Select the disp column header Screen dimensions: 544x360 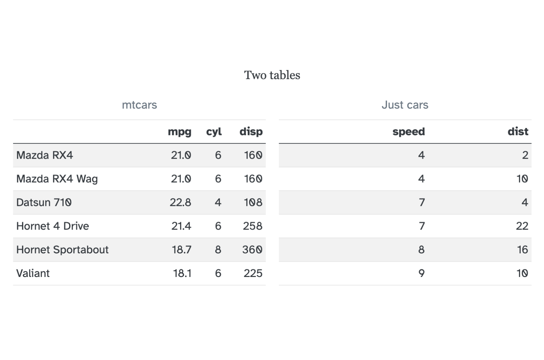tap(251, 132)
